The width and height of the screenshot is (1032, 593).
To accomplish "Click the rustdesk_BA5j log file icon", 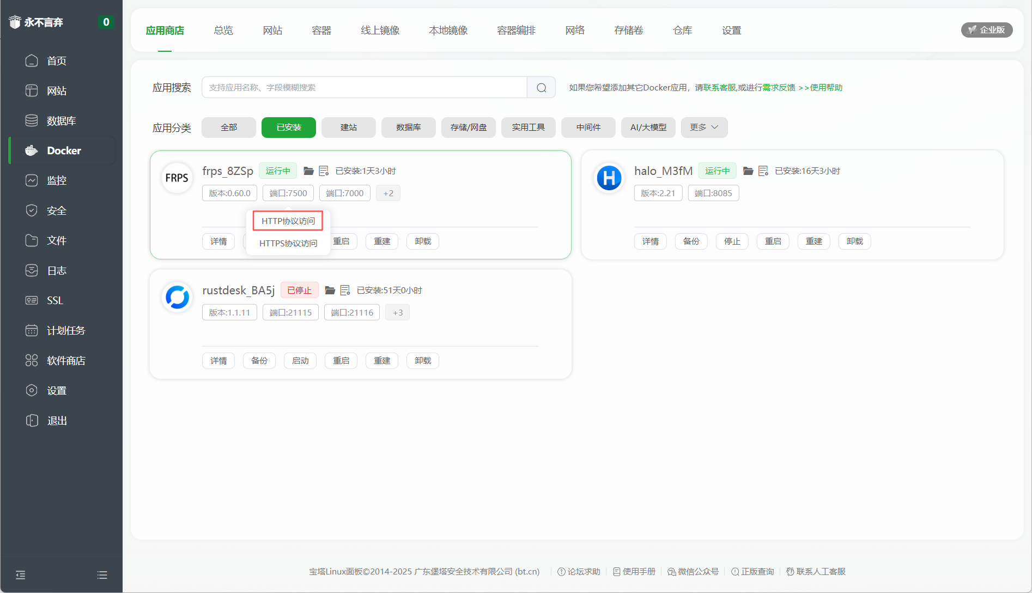I will click(345, 291).
